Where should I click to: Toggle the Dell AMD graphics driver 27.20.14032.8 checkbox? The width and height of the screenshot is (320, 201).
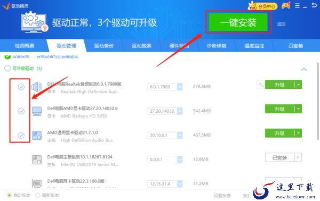click(x=21, y=111)
